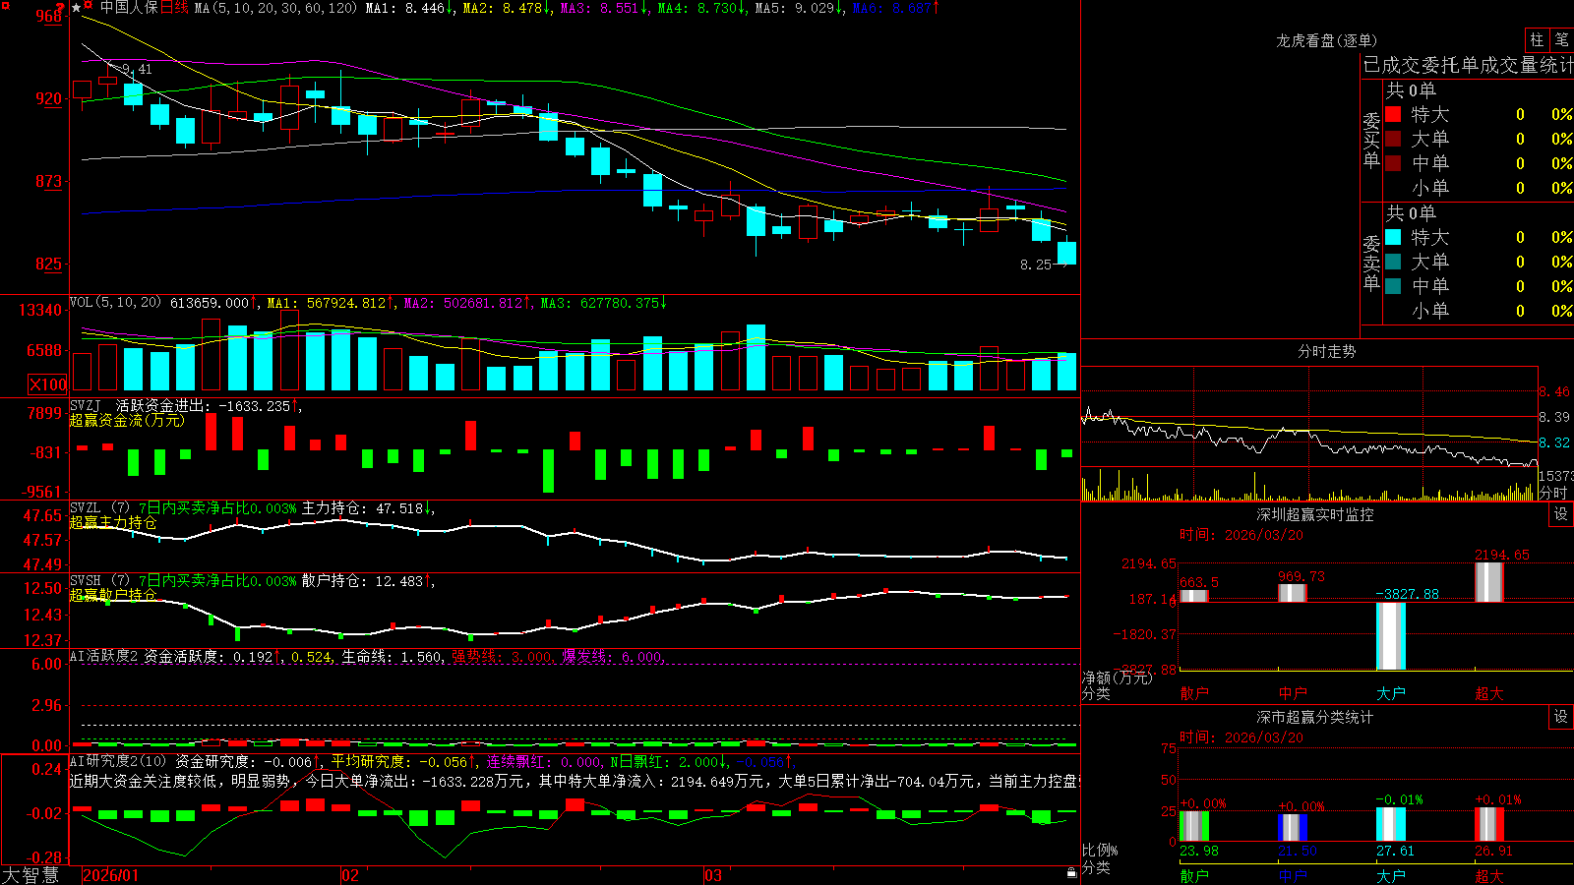Click the AI研究度2(10) indicator label
The image size is (1574, 885).
tap(118, 761)
